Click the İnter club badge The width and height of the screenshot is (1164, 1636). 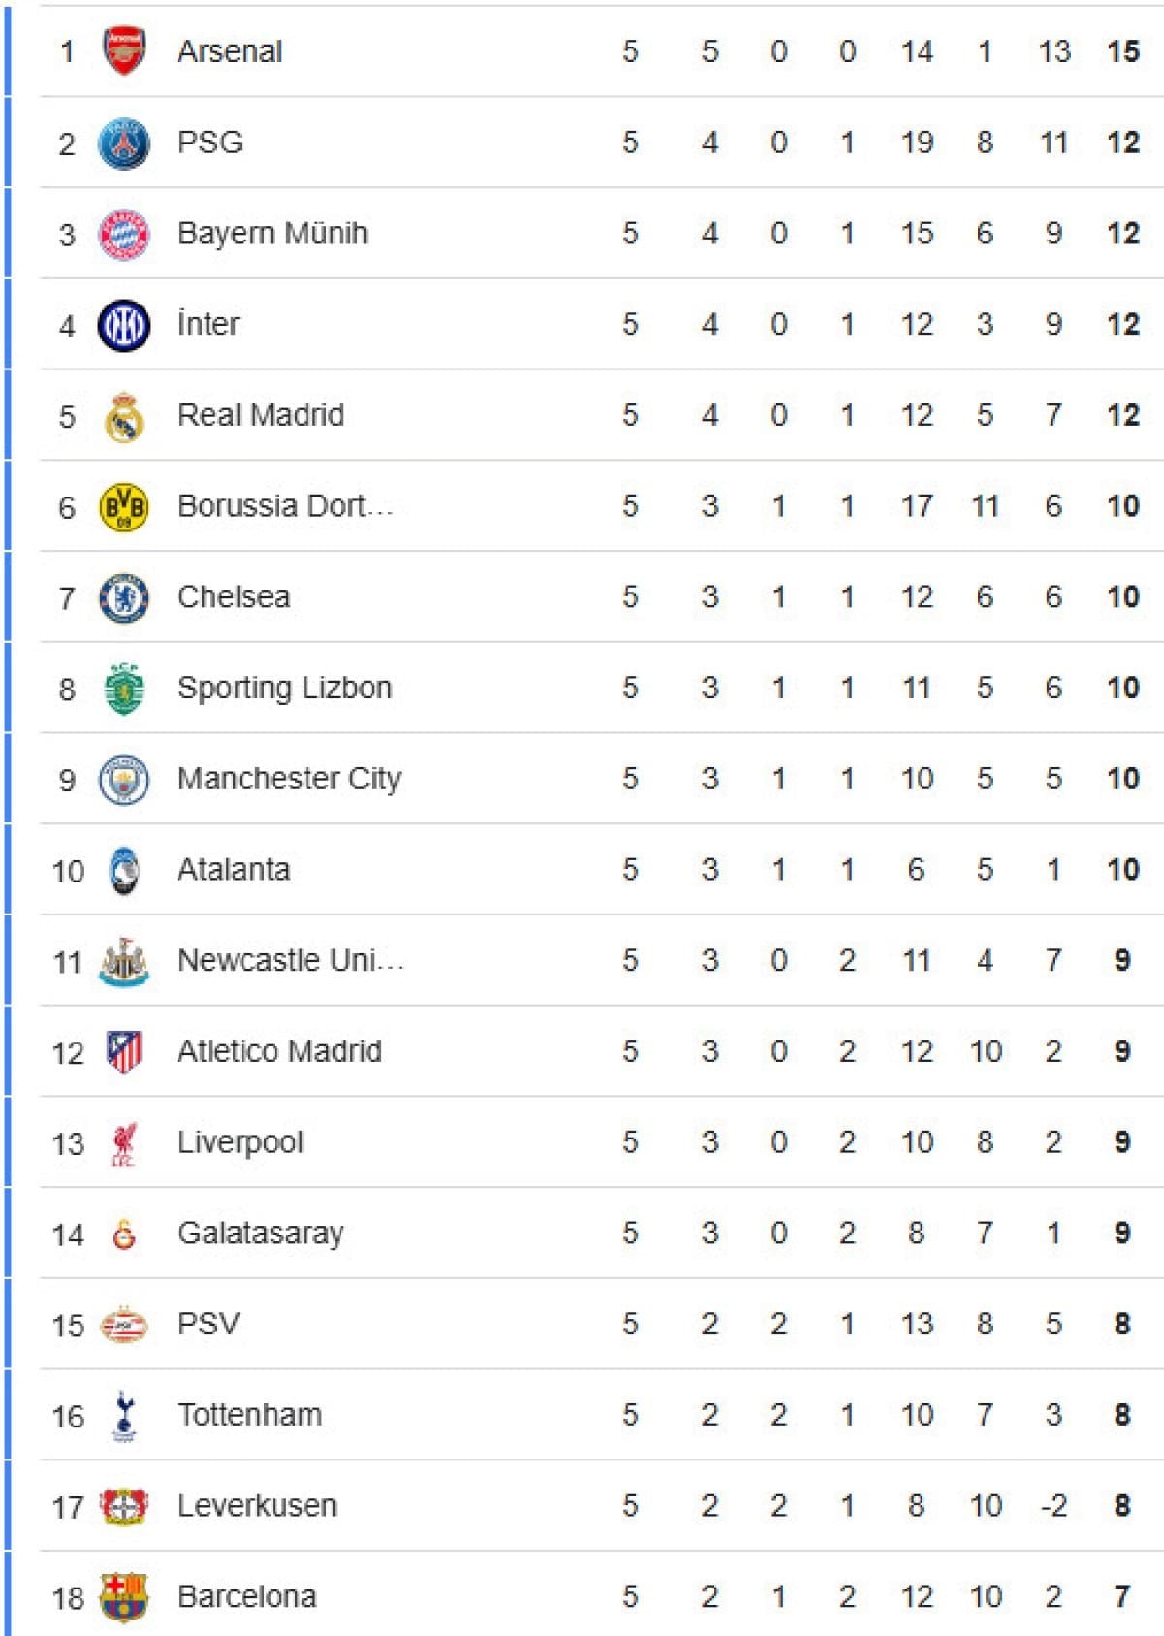(x=124, y=325)
